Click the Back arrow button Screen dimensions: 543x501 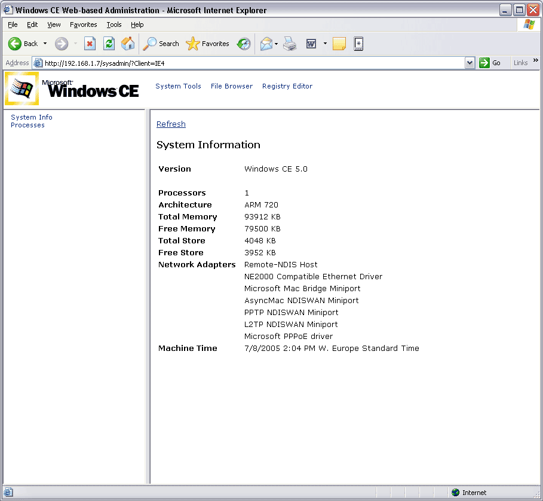tap(23, 44)
